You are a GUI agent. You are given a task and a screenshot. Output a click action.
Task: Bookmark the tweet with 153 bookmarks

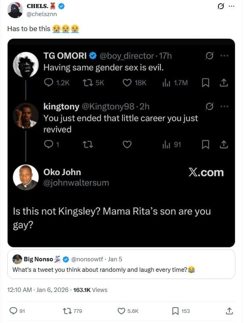[176, 311]
